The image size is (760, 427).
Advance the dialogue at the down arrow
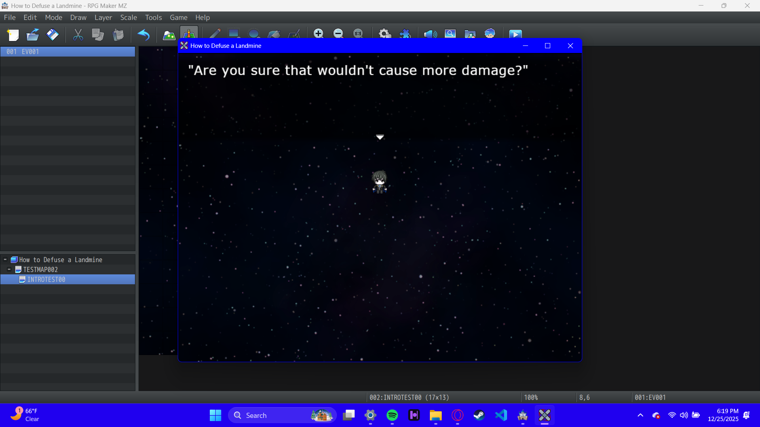[380, 137]
